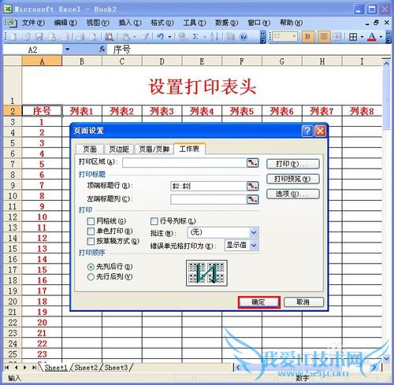Image resolution: width=394 pixels, height=385 pixels.
Task: Switch to the Margins (页边距) tab
Action: pyautogui.click(x=119, y=150)
